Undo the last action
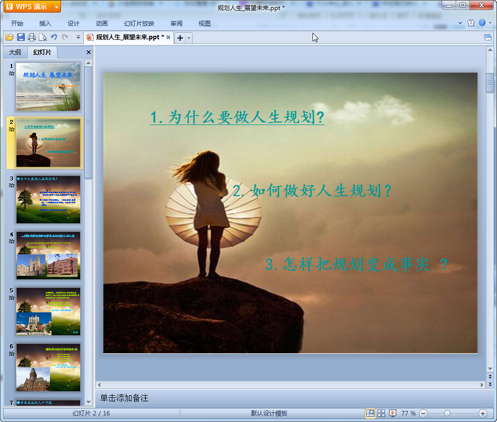497x422 pixels. click(54, 37)
